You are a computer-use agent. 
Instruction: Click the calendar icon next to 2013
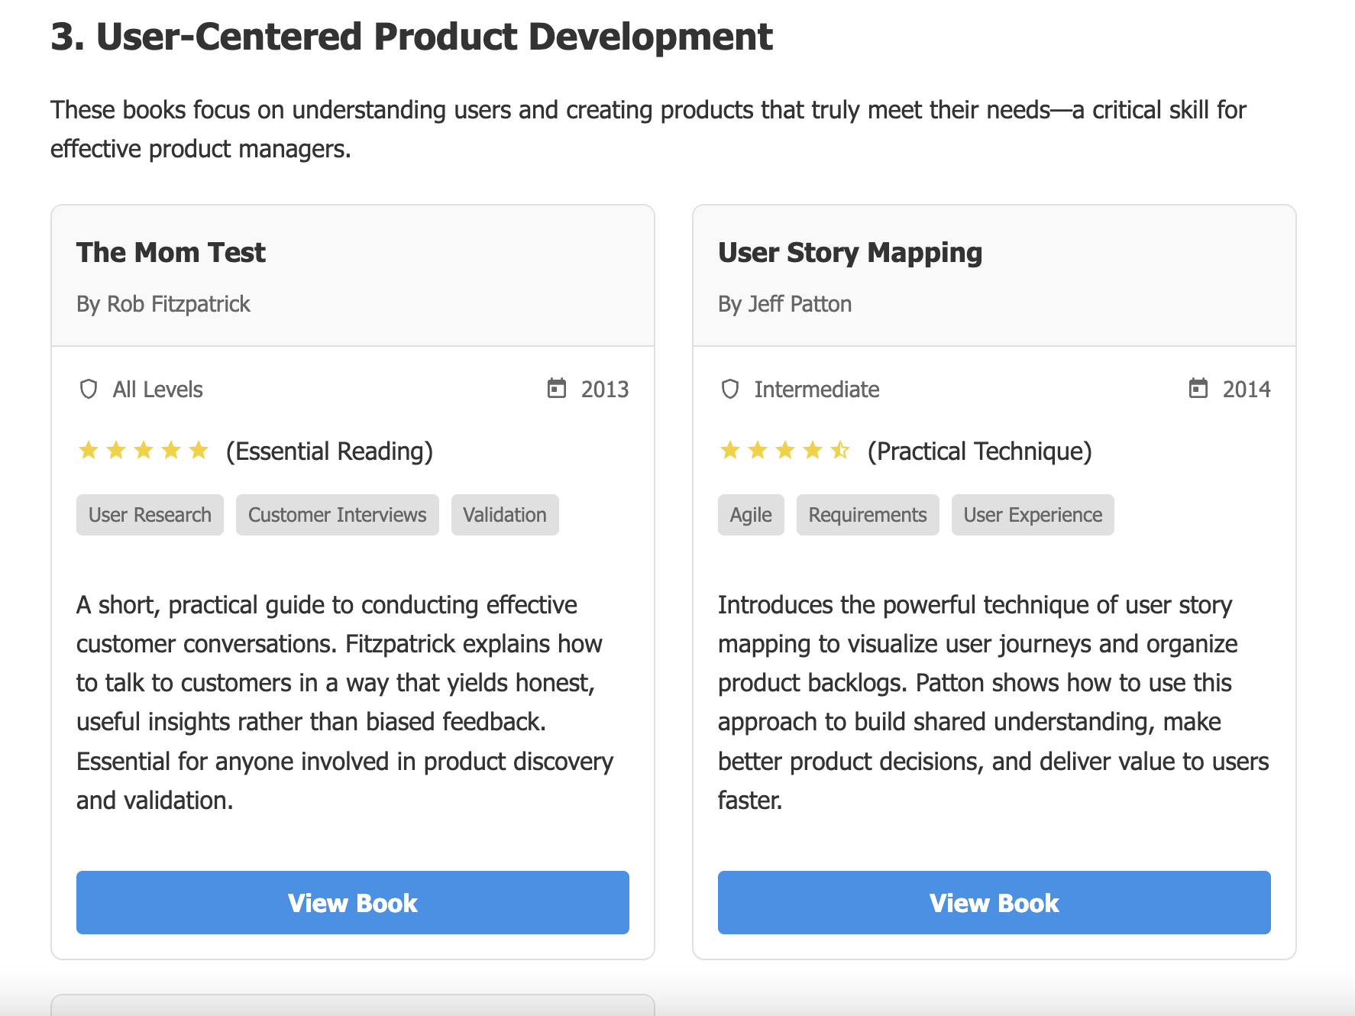tap(557, 389)
